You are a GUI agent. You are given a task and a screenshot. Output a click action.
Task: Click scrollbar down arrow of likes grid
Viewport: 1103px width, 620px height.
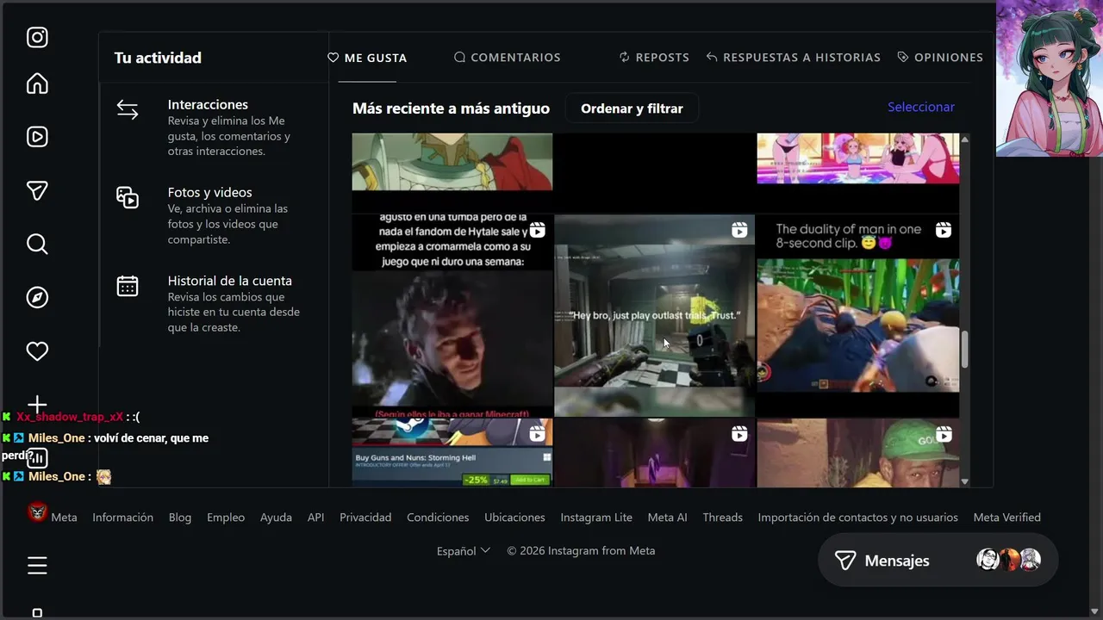(965, 481)
